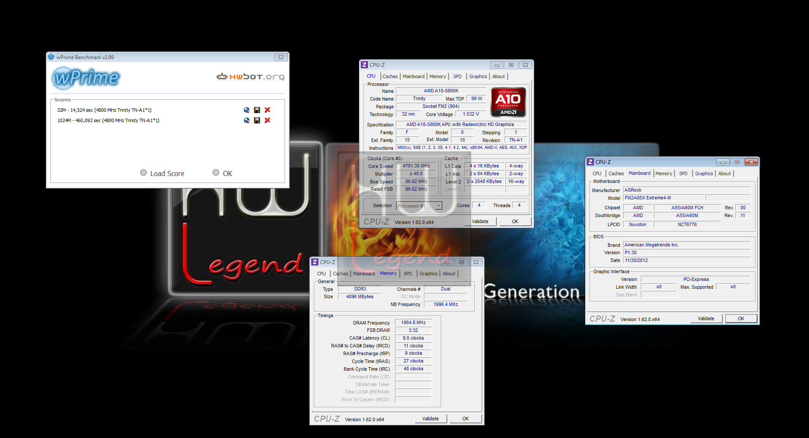Open the Mainboard tab in the CPU window
809x438 pixels.
coord(414,76)
